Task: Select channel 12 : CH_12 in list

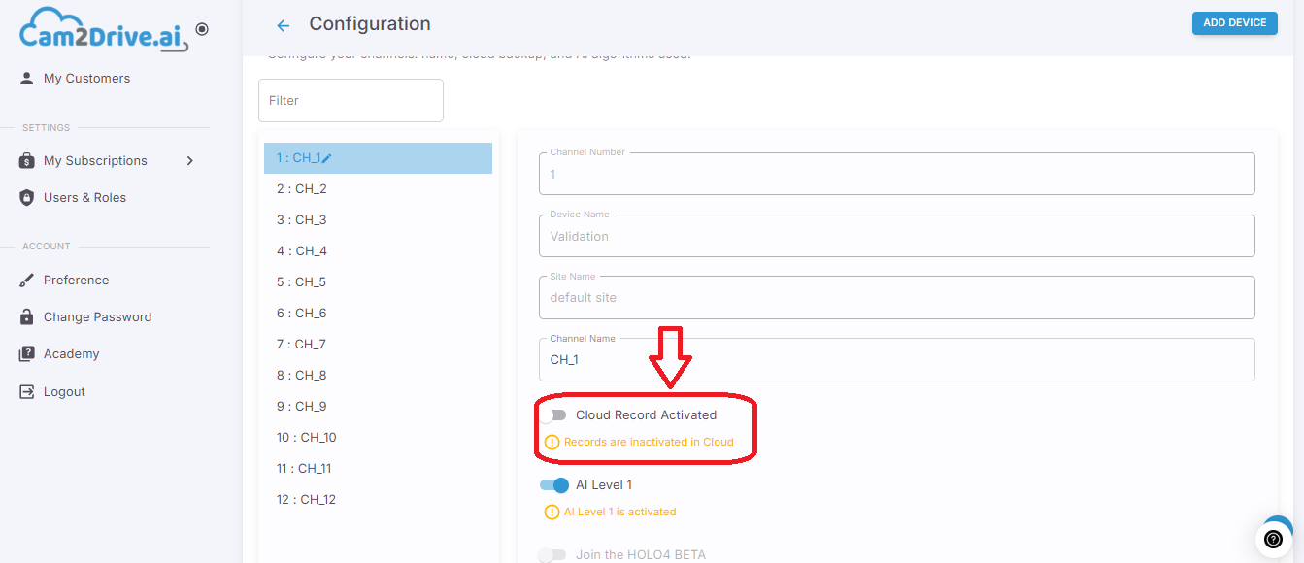Action: click(x=378, y=500)
